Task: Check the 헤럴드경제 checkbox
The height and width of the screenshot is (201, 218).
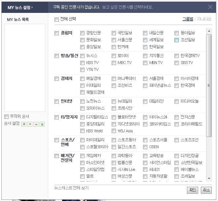Action: (x=83, y=92)
